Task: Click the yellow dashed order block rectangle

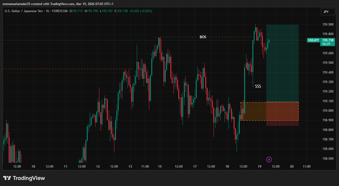Action: click(x=270, y=111)
